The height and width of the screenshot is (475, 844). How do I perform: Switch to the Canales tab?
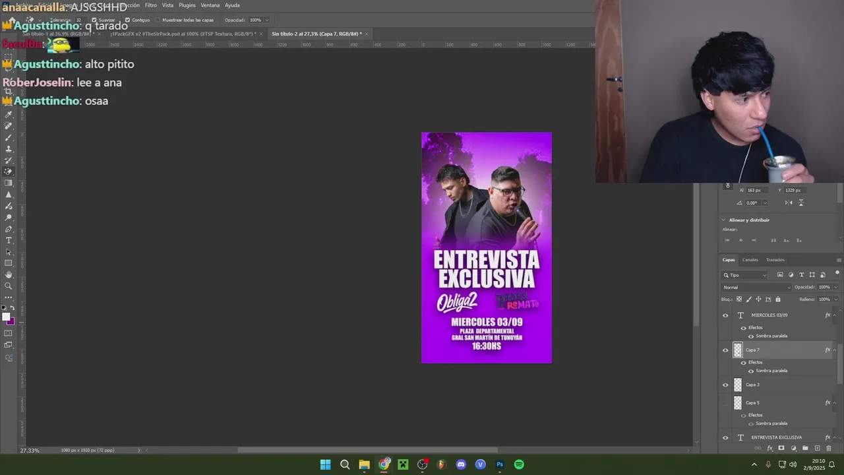[750, 260]
